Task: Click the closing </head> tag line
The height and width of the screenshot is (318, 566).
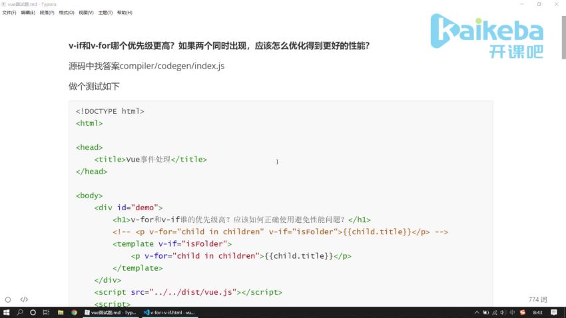Action: pyautogui.click(x=91, y=172)
